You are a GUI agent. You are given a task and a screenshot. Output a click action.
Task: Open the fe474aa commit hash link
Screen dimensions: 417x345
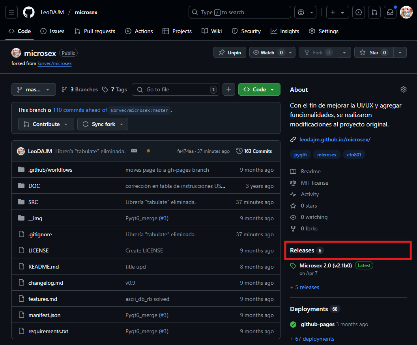pos(185,151)
